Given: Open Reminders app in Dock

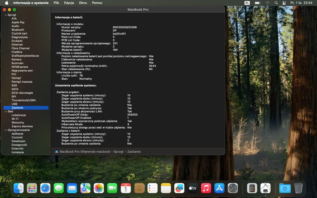Looking at the screenshot, I should pos(152,188).
